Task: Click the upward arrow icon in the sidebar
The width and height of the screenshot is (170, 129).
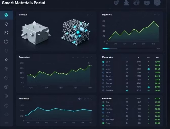Action: [x=6, y=69]
